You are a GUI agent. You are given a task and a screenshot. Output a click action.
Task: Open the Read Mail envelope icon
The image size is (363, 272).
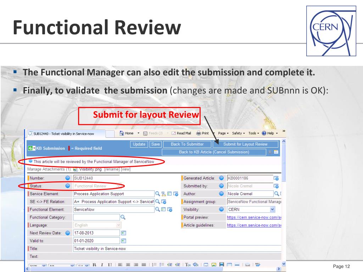tap(174, 133)
